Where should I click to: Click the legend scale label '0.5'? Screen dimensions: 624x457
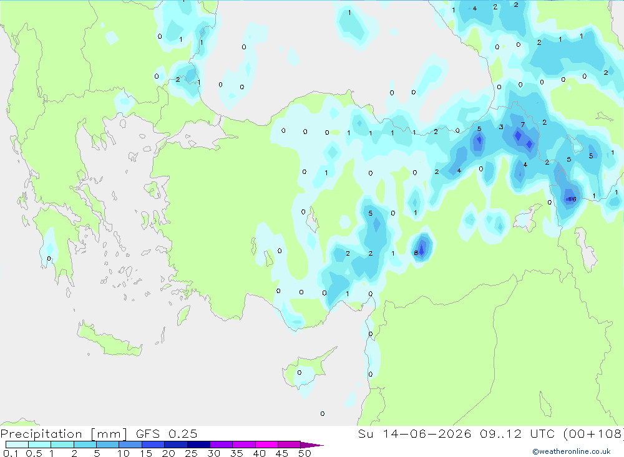point(34,453)
